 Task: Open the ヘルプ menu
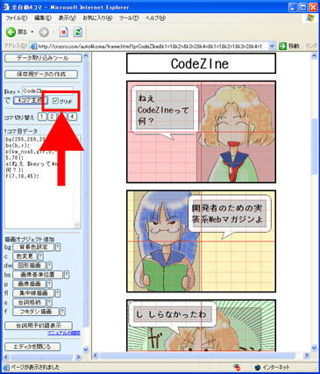[155, 18]
